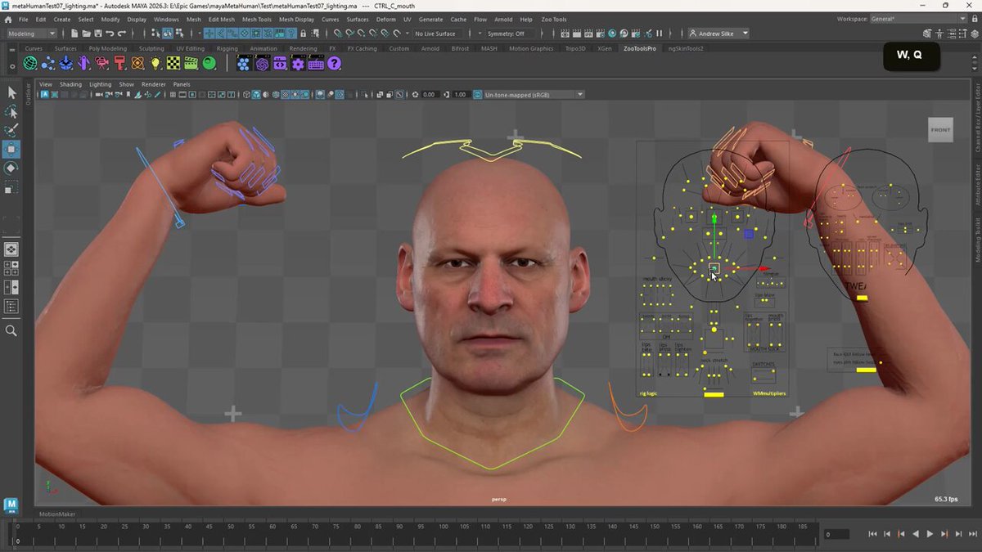Screen dimensions: 982x552
Task: Open the Andrew Silke account dropdown
Action: coord(718,34)
